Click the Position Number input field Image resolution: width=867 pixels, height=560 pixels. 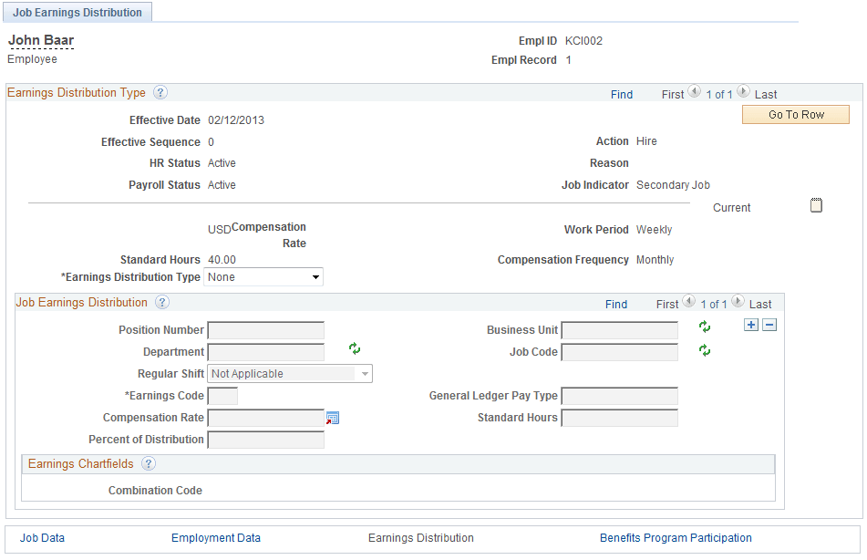click(264, 330)
